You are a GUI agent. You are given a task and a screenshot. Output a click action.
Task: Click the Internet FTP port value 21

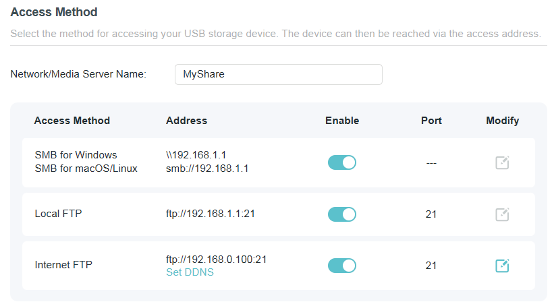click(431, 266)
